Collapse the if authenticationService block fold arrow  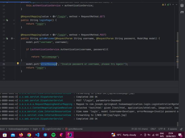tap(14, 49)
